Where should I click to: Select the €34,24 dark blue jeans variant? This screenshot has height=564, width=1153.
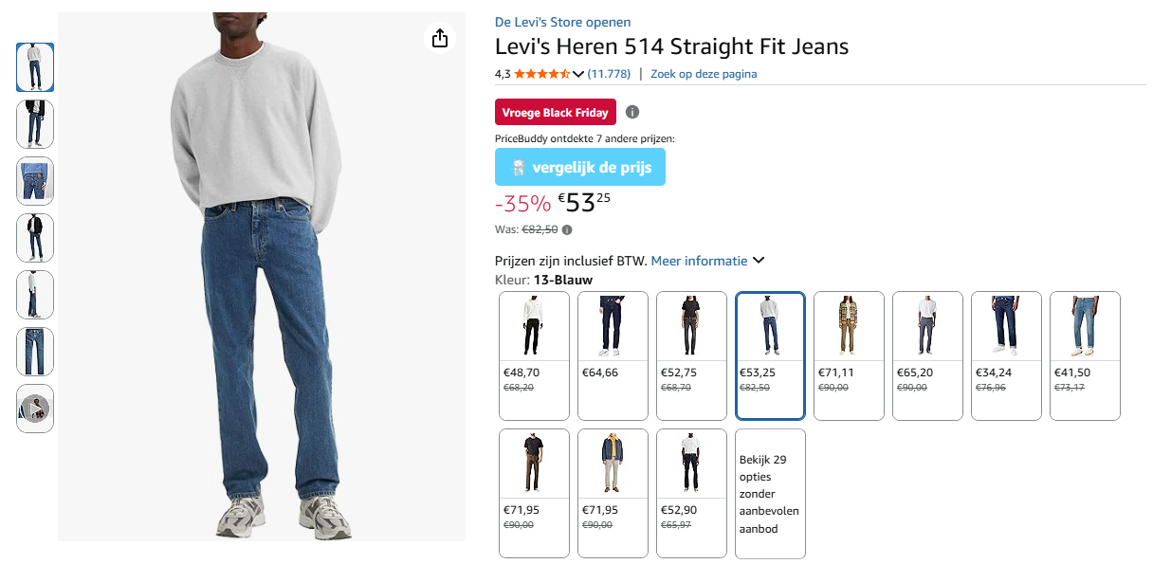click(1006, 355)
